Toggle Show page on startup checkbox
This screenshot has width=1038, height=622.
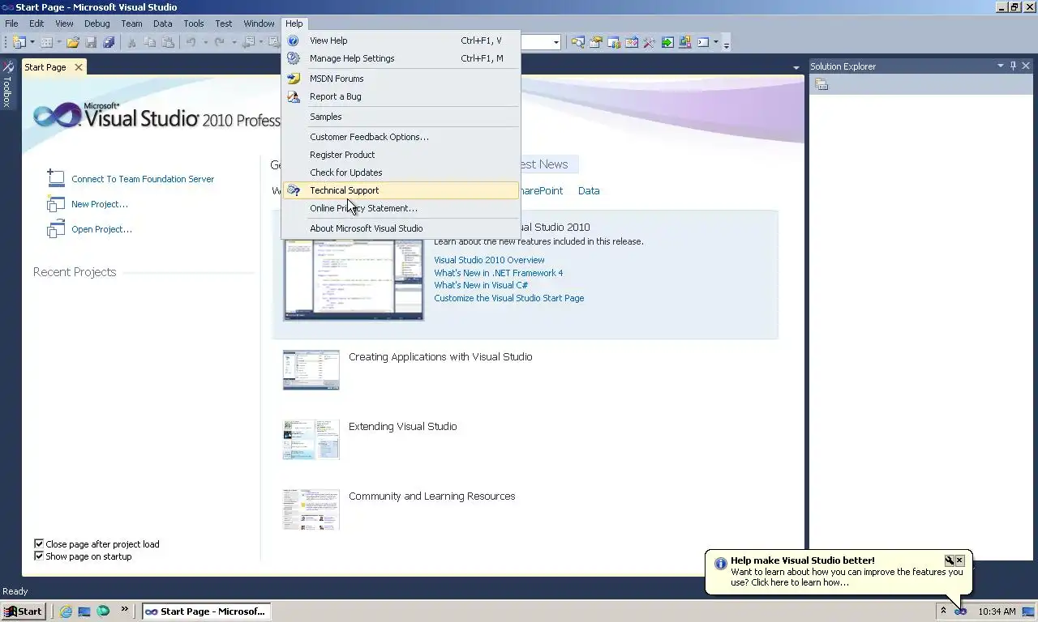(38, 556)
